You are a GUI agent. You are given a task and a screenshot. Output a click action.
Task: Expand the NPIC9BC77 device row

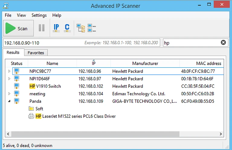[x=9, y=71]
